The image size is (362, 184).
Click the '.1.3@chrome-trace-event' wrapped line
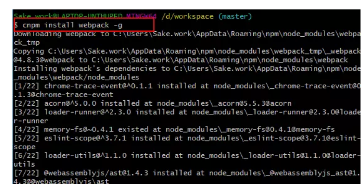tap(64, 95)
